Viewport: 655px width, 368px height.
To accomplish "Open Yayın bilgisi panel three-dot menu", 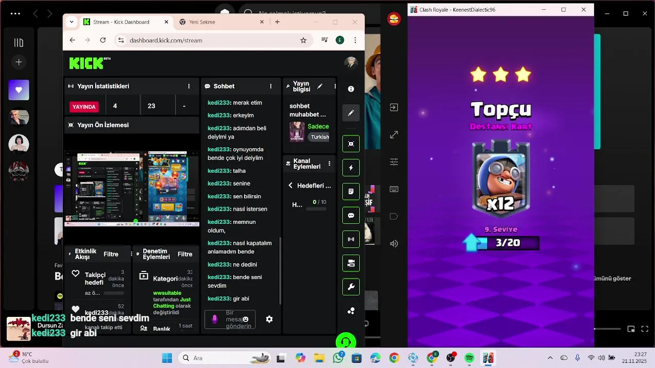I will point(335,86).
